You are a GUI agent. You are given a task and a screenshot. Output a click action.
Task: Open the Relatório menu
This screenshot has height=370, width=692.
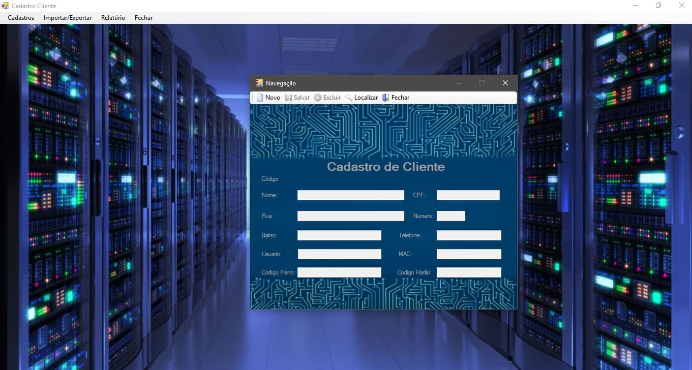click(112, 17)
